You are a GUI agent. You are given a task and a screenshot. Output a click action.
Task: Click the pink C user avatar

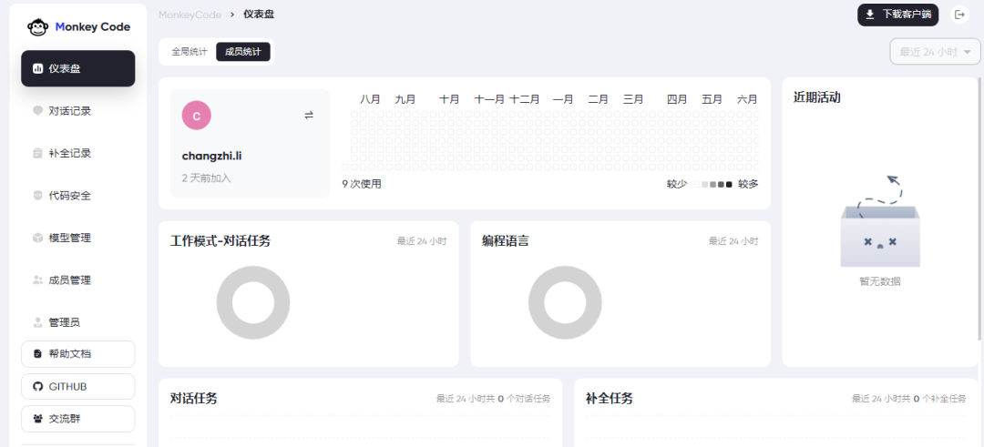197,116
